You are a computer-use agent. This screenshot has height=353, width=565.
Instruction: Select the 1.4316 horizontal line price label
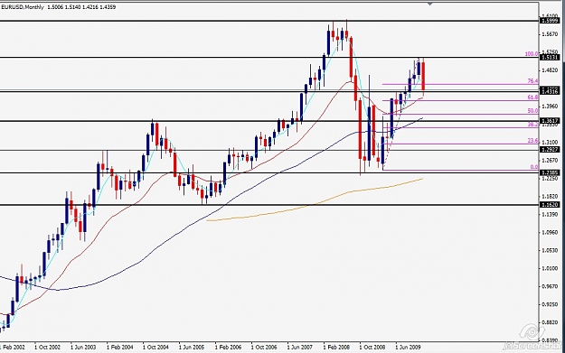pyautogui.click(x=550, y=92)
